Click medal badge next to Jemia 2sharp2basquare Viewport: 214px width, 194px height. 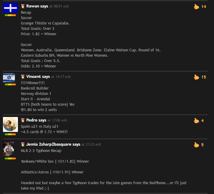coord(23,144)
